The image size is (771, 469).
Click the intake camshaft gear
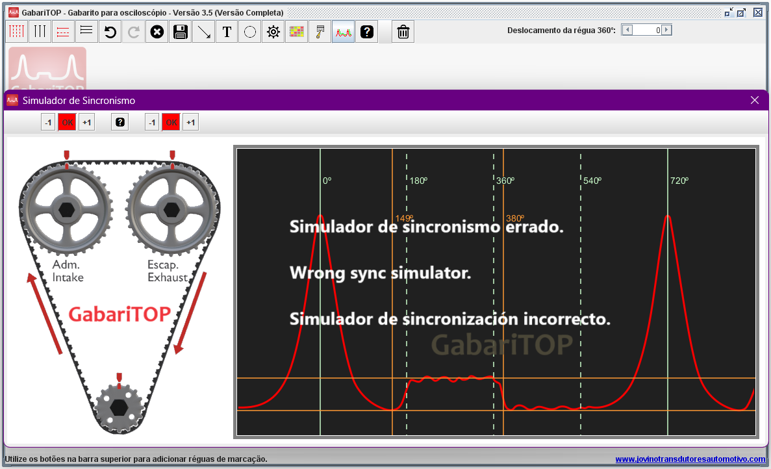coord(66,210)
